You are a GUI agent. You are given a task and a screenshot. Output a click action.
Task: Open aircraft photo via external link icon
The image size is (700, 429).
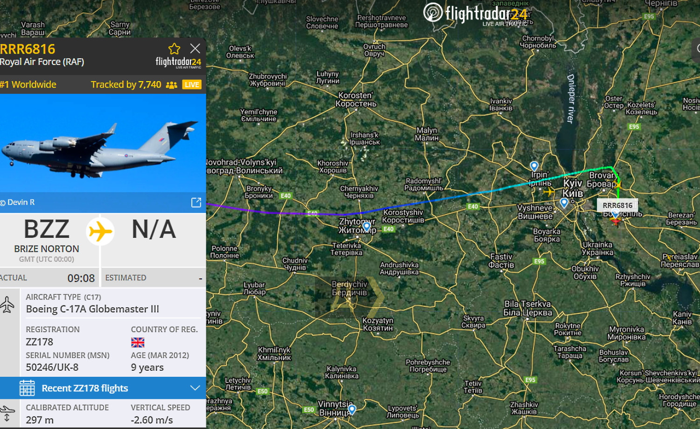point(196,202)
